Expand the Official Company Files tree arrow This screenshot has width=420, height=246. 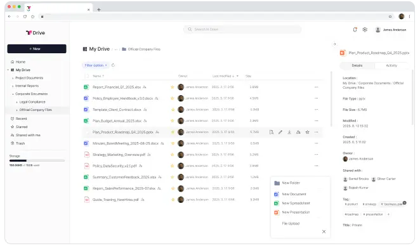click(x=17, y=110)
